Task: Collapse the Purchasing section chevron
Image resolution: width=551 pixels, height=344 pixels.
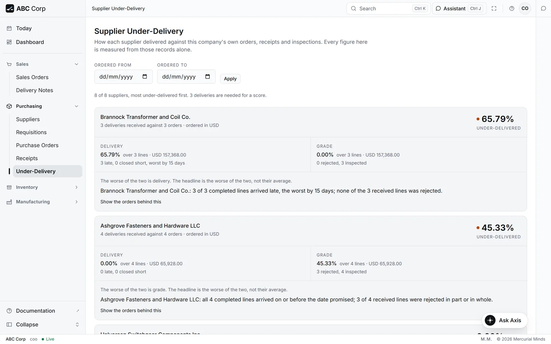Action: pyautogui.click(x=76, y=106)
